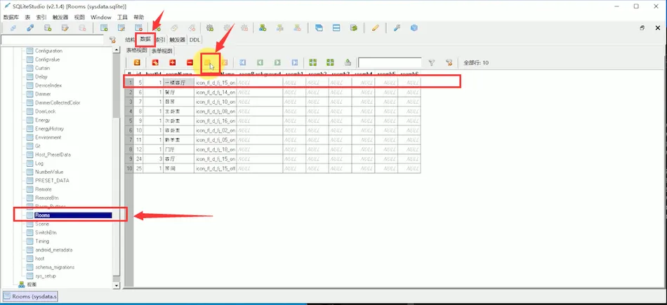Image resolution: width=667 pixels, height=305 pixels.
Task: Click the wrench configuration icon
Action: 397,28
